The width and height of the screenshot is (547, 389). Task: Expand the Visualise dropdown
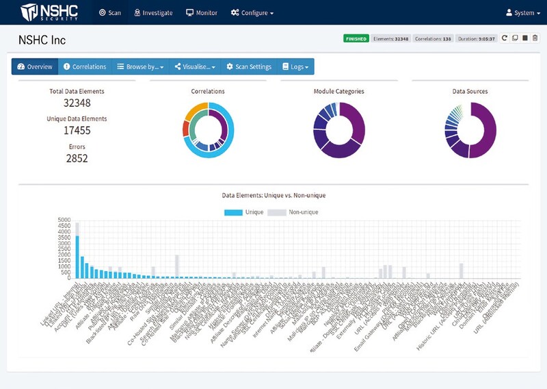click(x=195, y=66)
